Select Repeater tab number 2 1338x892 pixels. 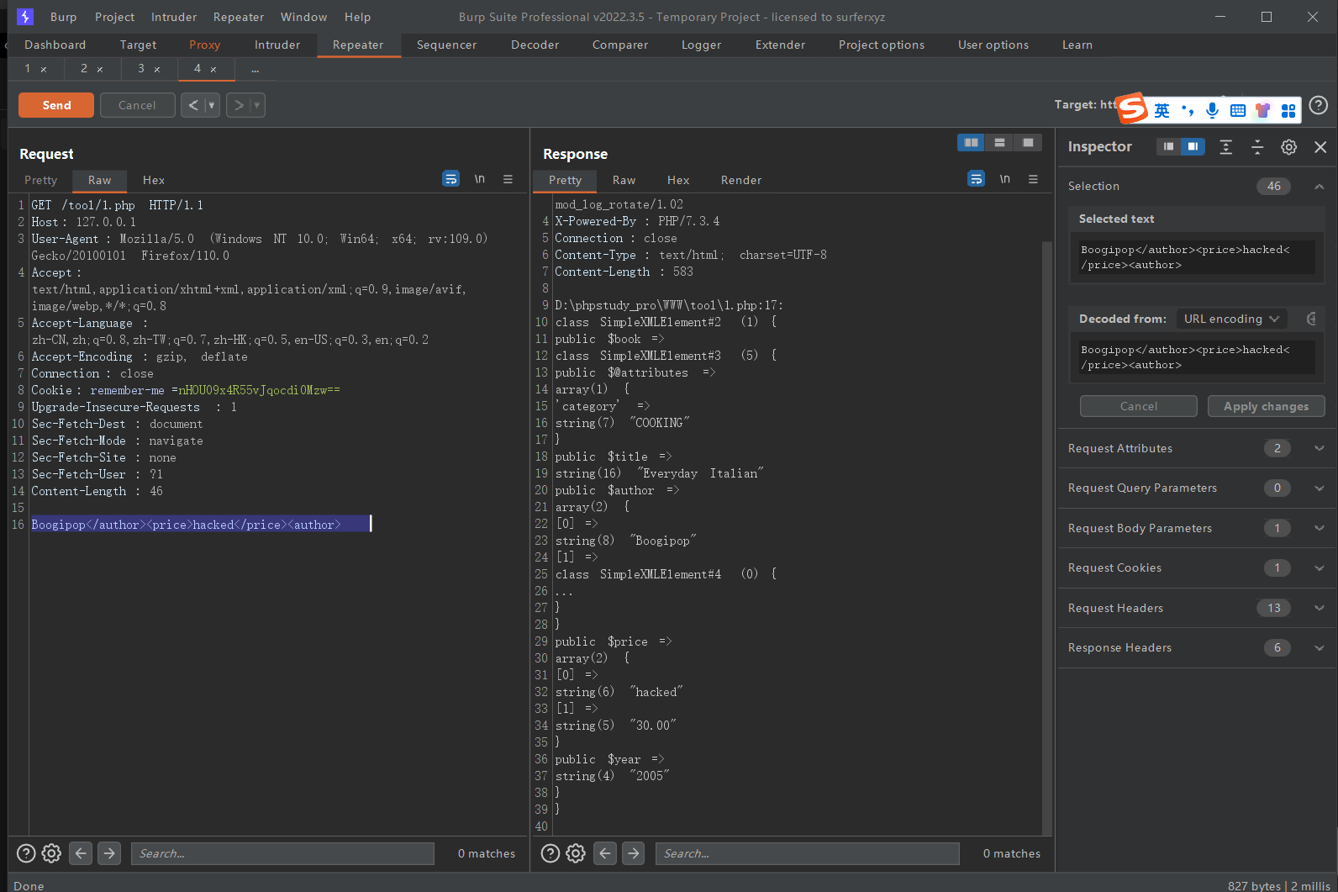coord(84,68)
